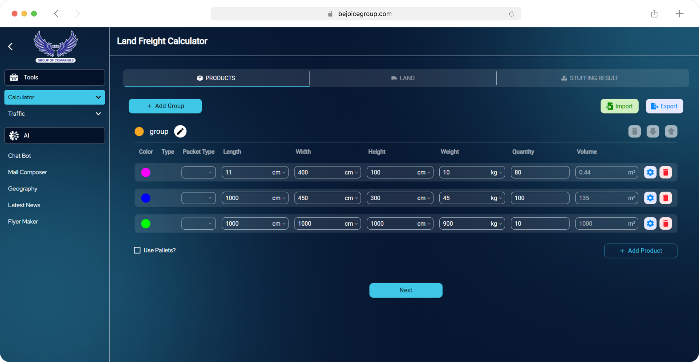
Task: Pick the orange group color swatch
Action: point(139,131)
